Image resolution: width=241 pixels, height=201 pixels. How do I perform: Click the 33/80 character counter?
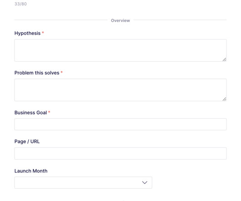(x=20, y=4)
